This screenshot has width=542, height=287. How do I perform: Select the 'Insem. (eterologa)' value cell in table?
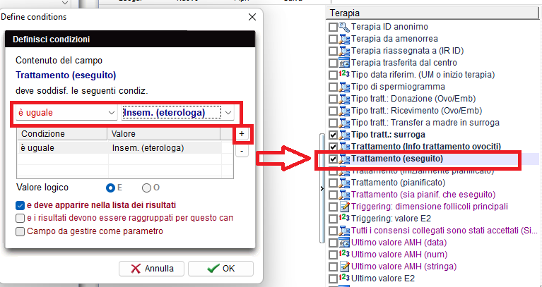165,148
